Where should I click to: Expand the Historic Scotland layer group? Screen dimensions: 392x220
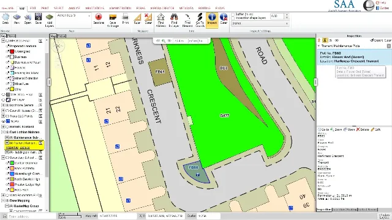[4, 127]
